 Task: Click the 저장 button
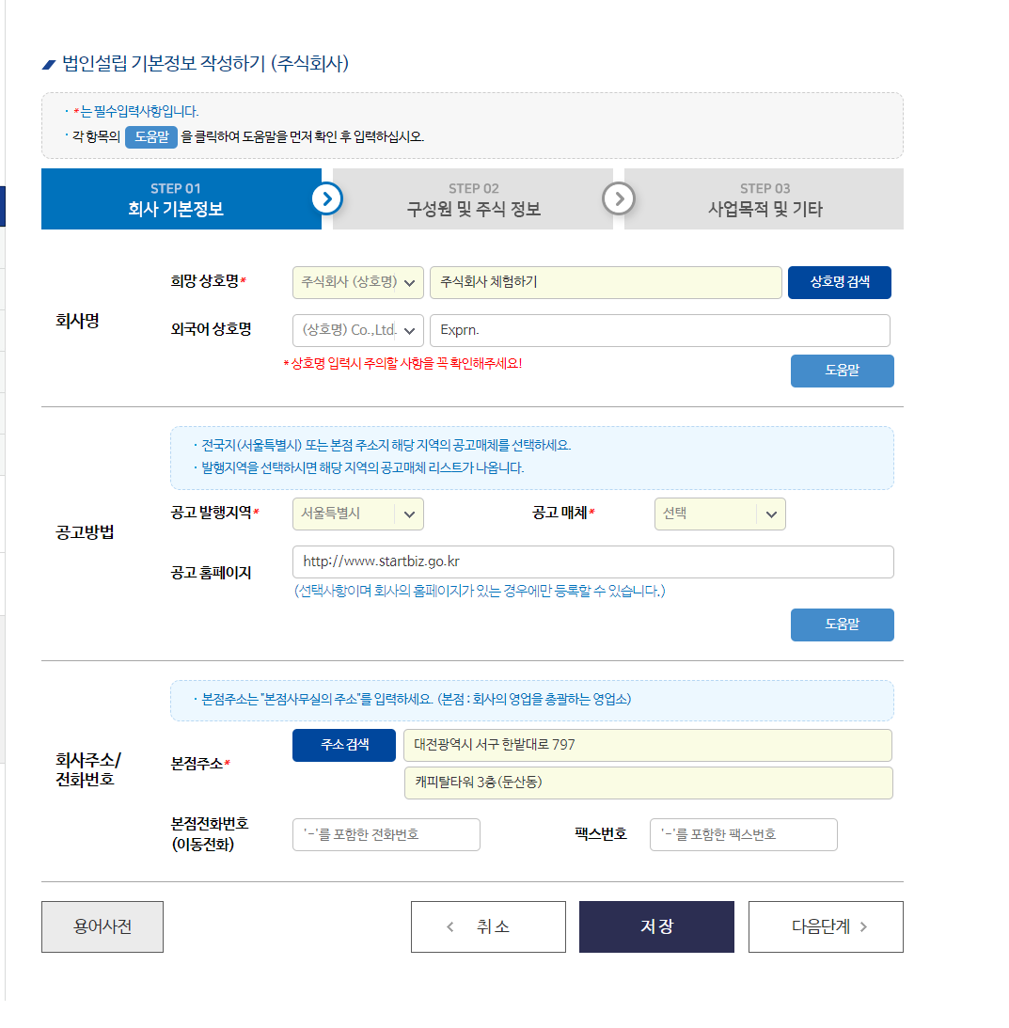pyautogui.click(x=656, y=926)
